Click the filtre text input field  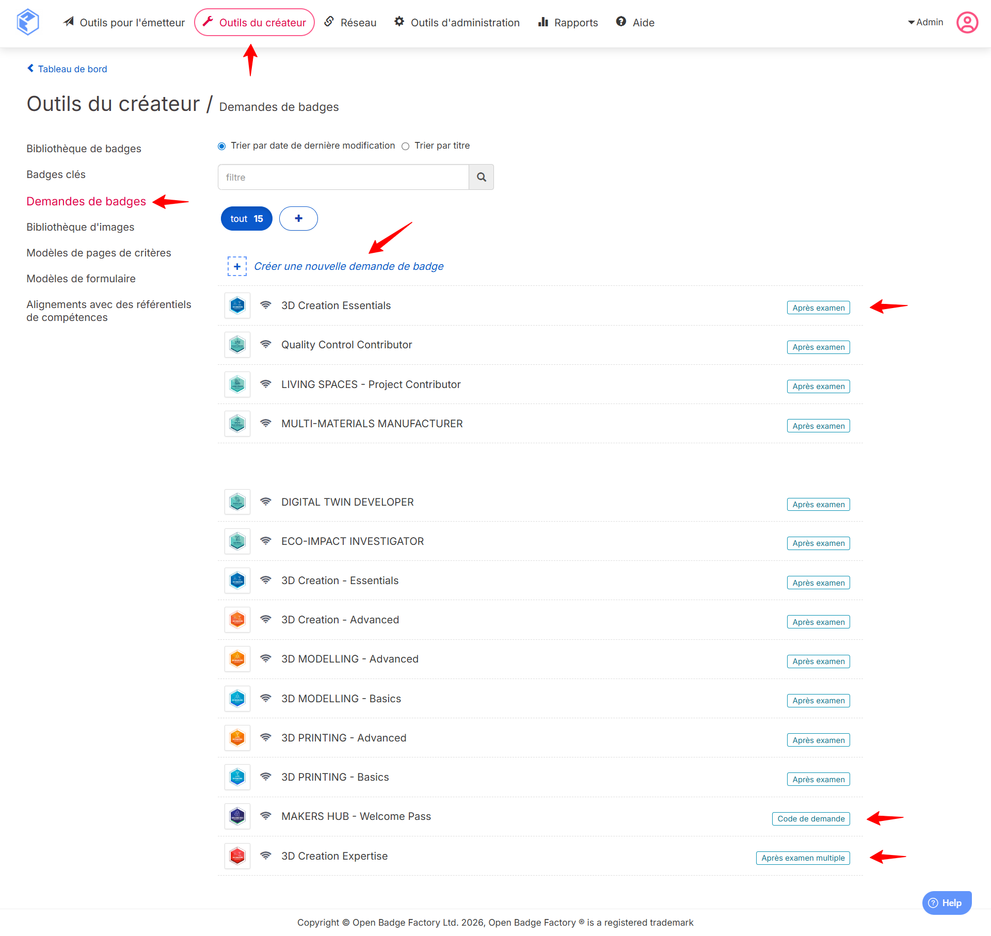click(x=343, y=177)
